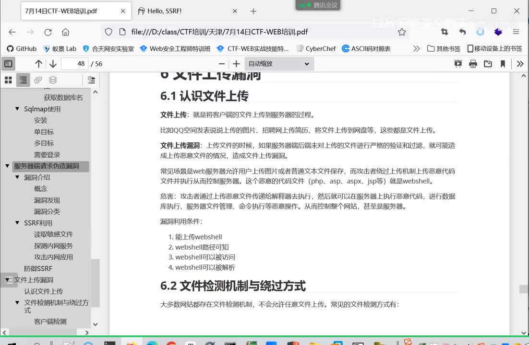Open outline entry 客户端检测
The image size is (529, 345).
50,322
